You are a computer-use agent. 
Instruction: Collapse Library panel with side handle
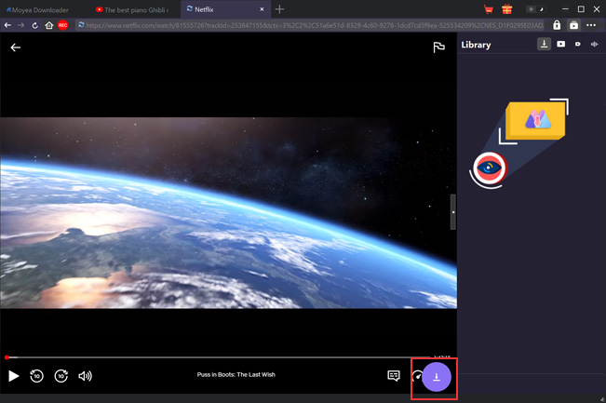click(453, 212)
